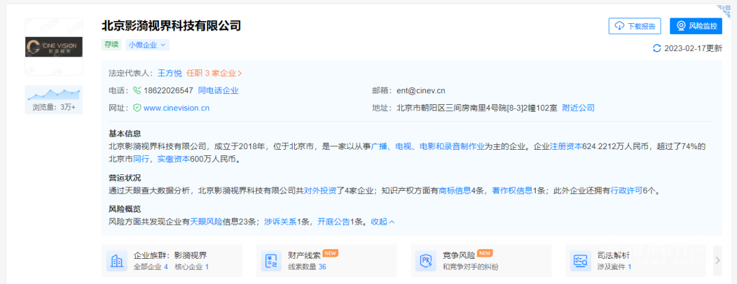Open legal representative 王方悦 link

170,73
